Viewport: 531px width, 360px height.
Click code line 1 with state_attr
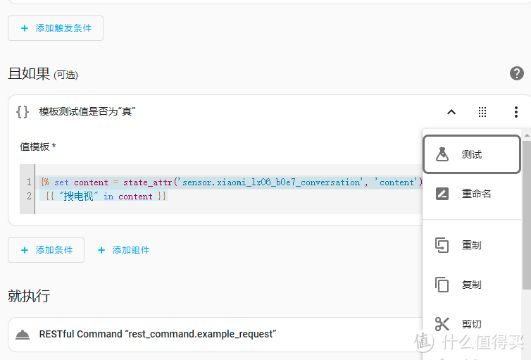[x=231, y=182]
